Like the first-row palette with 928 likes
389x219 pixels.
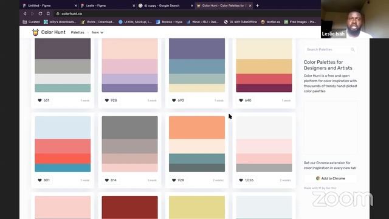click(x=111, y=100)
